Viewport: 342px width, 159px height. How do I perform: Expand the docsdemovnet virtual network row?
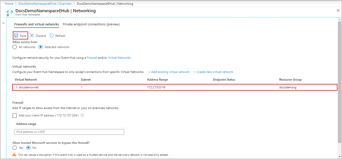(x=16, y=87)
